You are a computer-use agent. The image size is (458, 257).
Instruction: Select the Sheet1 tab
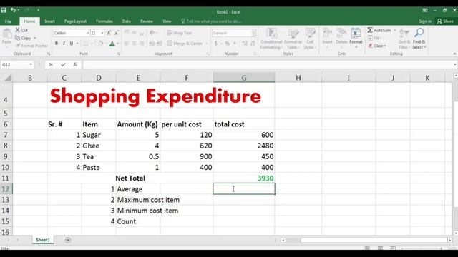point(43,240)
